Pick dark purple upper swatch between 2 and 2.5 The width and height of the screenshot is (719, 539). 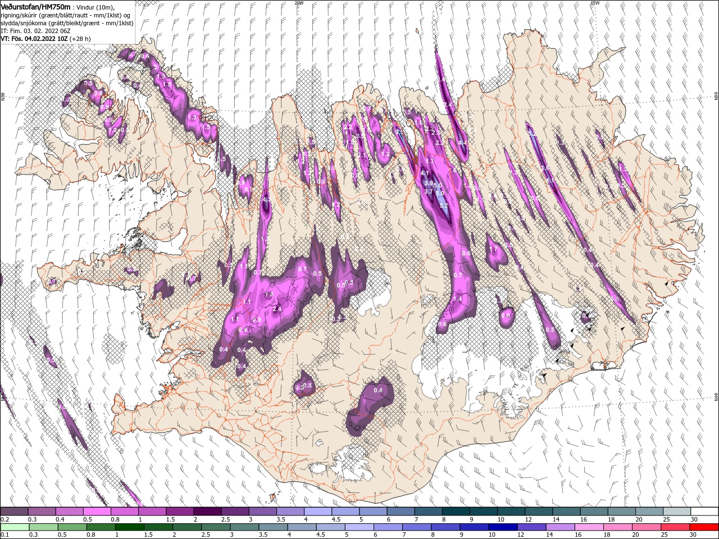tap(207, 511)
